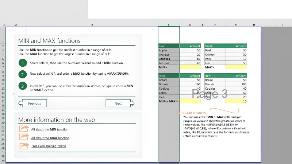Select the 'MIN or MAX >' label cell
Screen dimensions: 292x164
pyautogui.click(x=169, y=101)
